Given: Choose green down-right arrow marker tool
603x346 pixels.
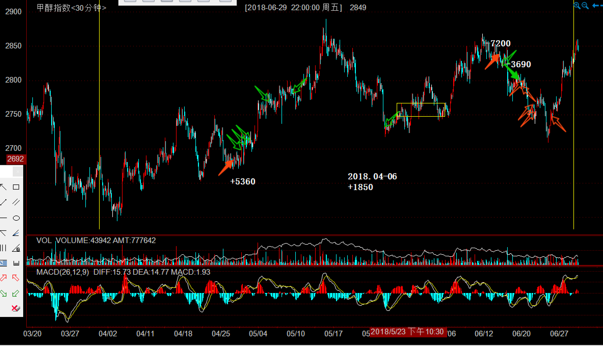Looking at the screenshot, I should (3, 293).
